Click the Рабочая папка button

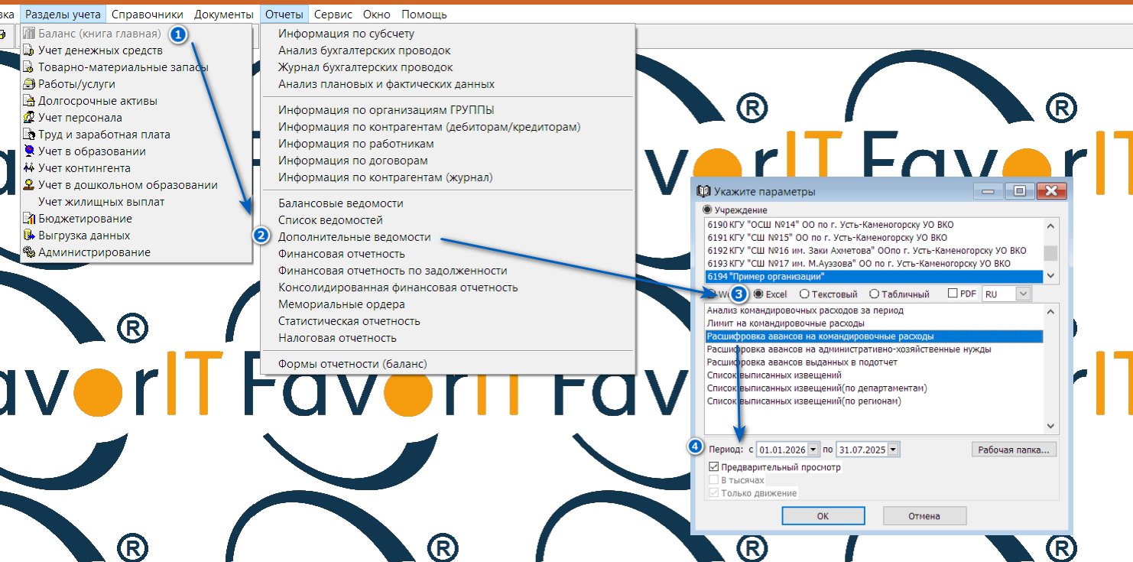click(x=1015, y=450)
